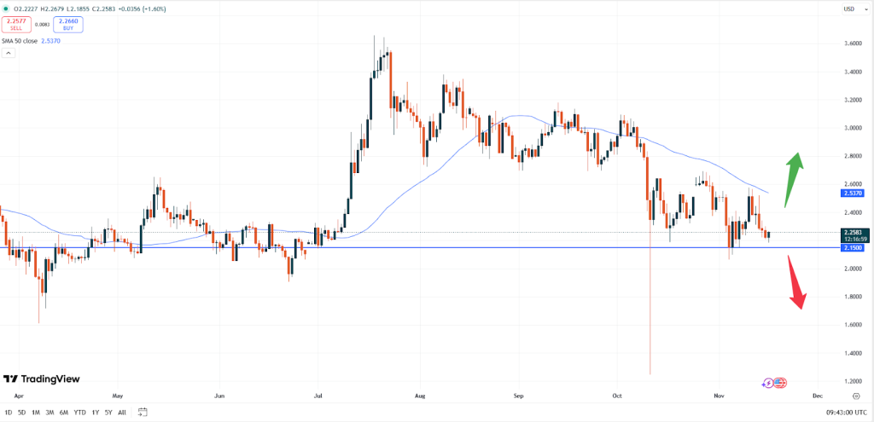Viewport: 874px width, 422px height.
Task: Click the green market status dot
Action: point(6,9)
